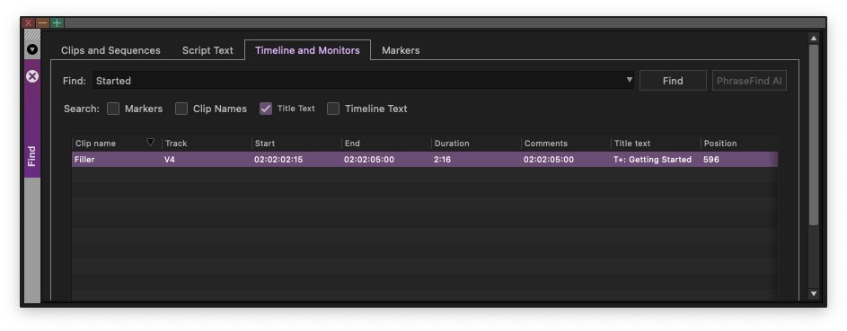Enable the Timeline Text checkbox
This screenshot has height=331, width=847.
[333, 109]
